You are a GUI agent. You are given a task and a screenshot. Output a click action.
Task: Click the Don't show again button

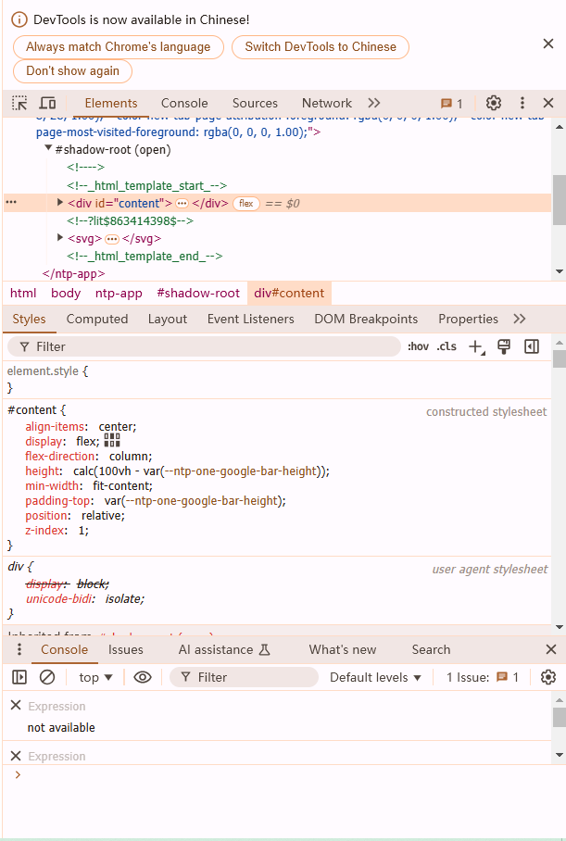click(72, 70)
